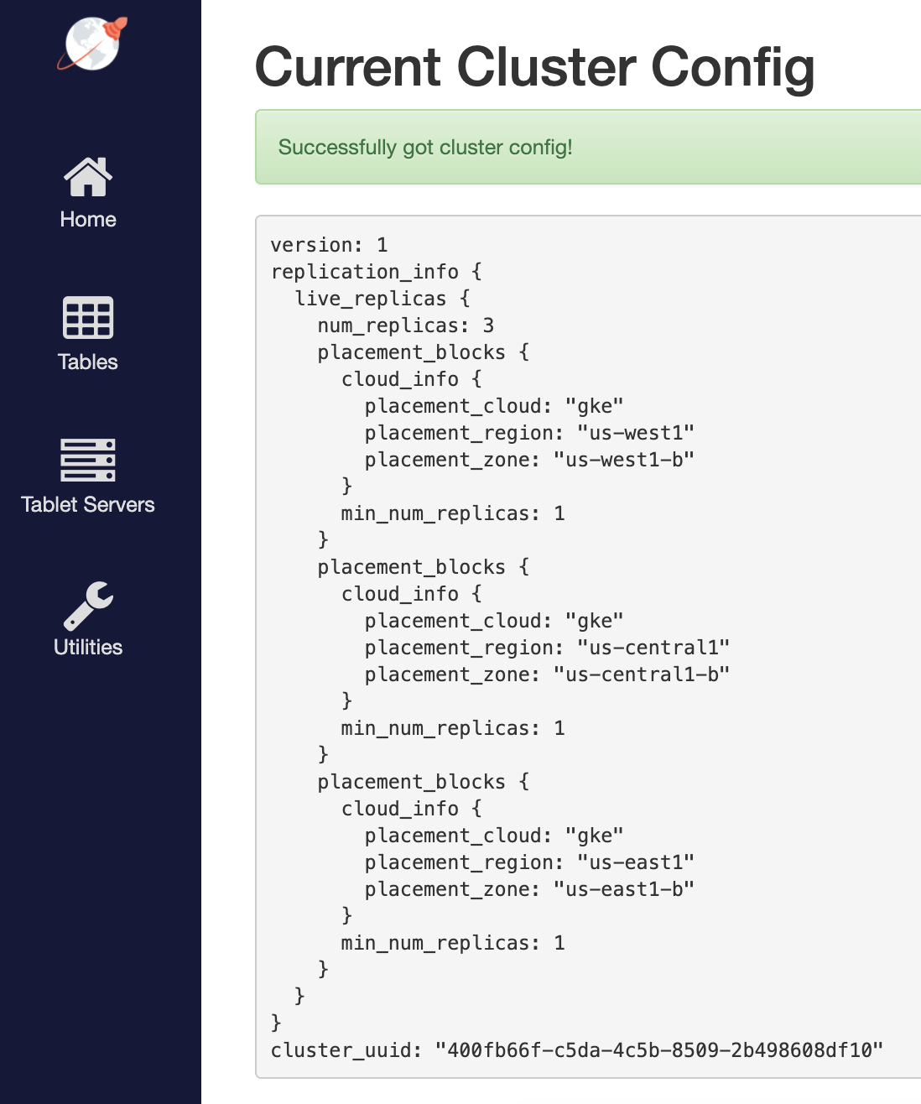Go to the Home text label

[x=88, y=220]
